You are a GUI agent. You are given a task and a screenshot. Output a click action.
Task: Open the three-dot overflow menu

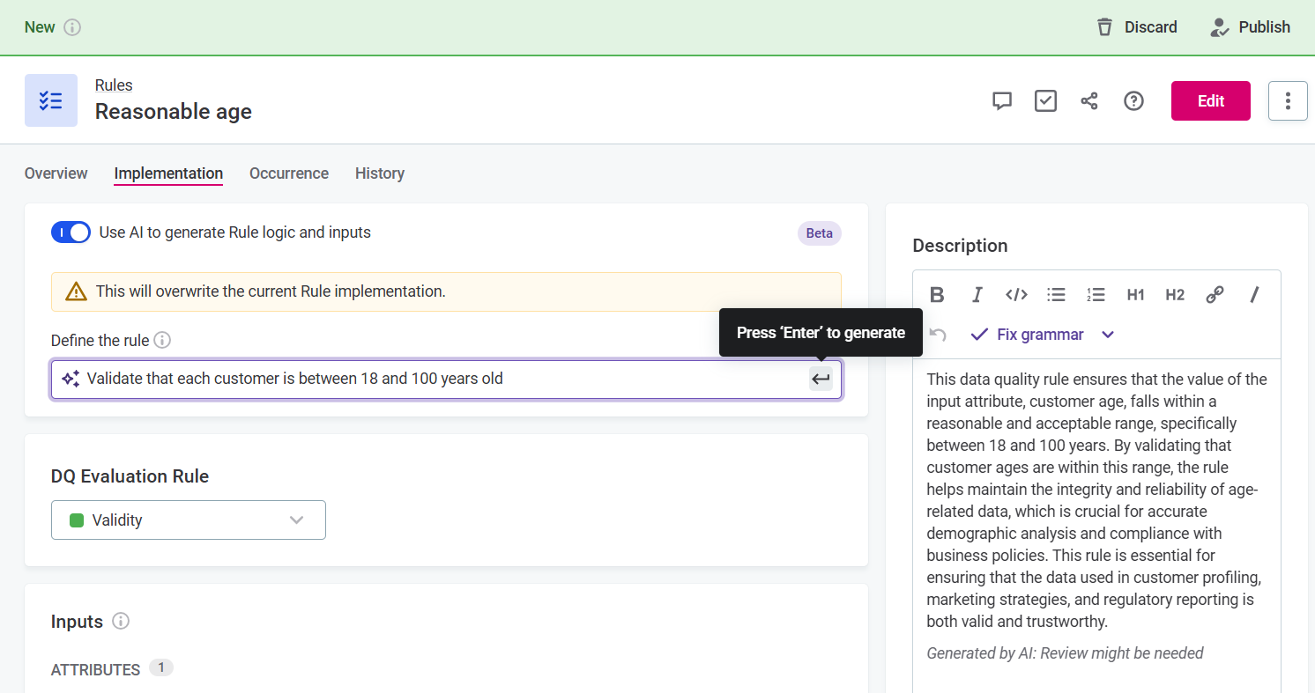pos(1288,100)
